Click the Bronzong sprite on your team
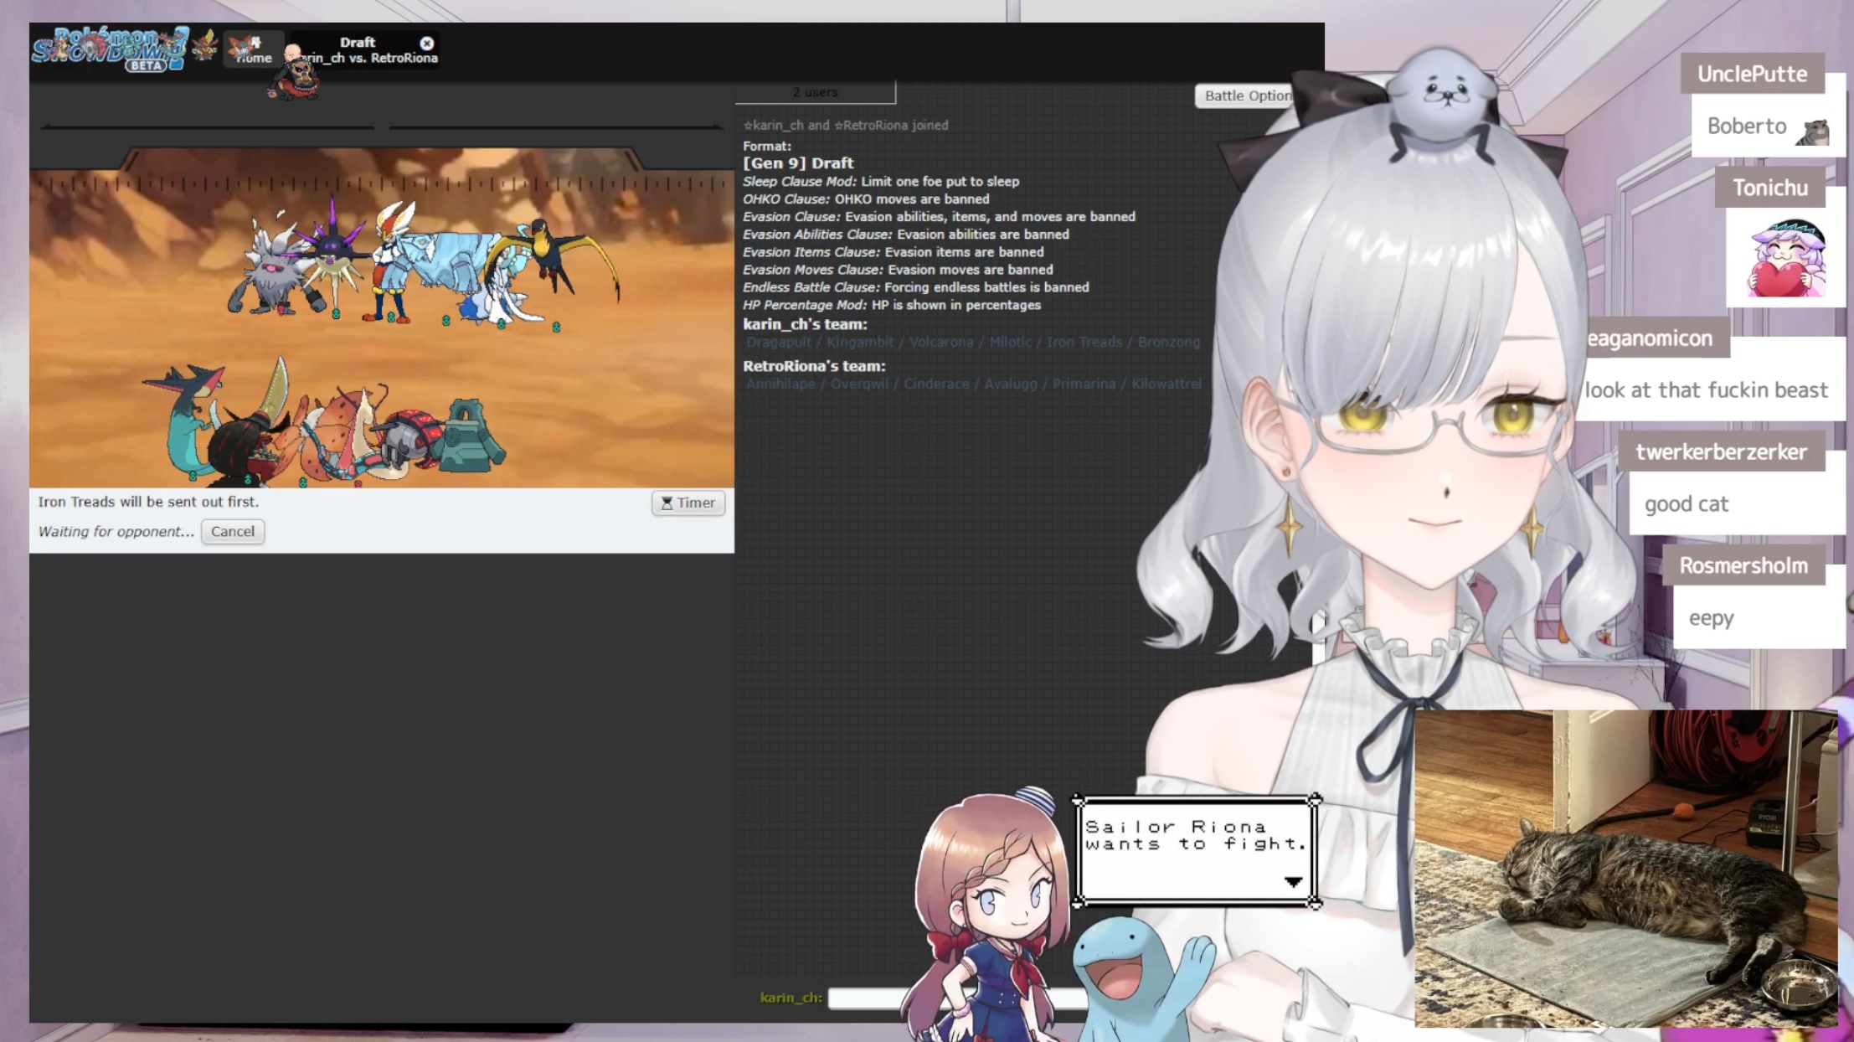This screenshot has height=1042, width=1854. (x=472, y=436)
